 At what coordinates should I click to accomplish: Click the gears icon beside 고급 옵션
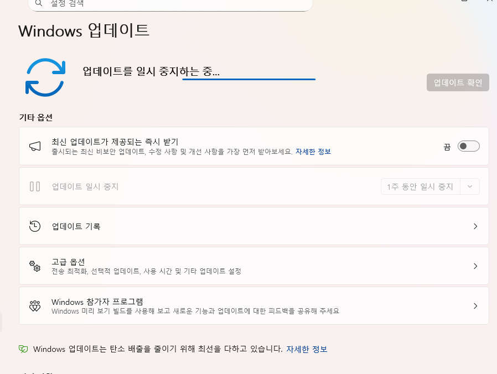pyautogui.click(x=35, y=266)
